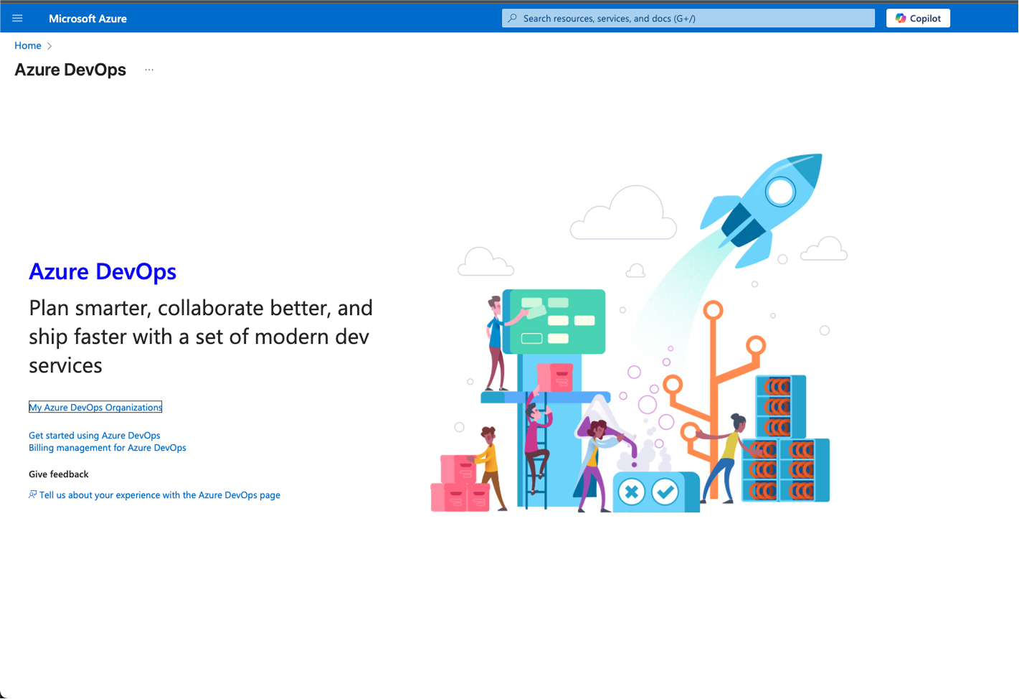Viewport: 1019px width, 699px height.
Task: Expand the breadcrumb chevron after Home
Action: tap(49, 46)
